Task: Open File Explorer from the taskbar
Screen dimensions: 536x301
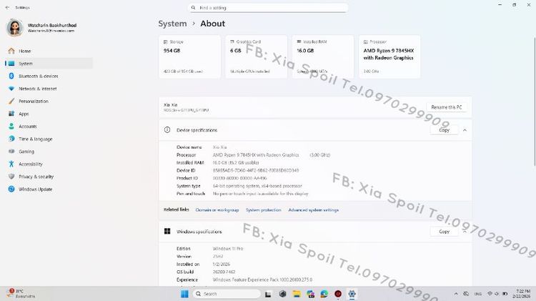Action: pyautogui.click(x=297, y=294)
